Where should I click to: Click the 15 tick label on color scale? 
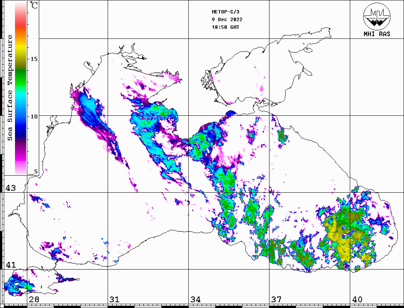click(34, 59)
